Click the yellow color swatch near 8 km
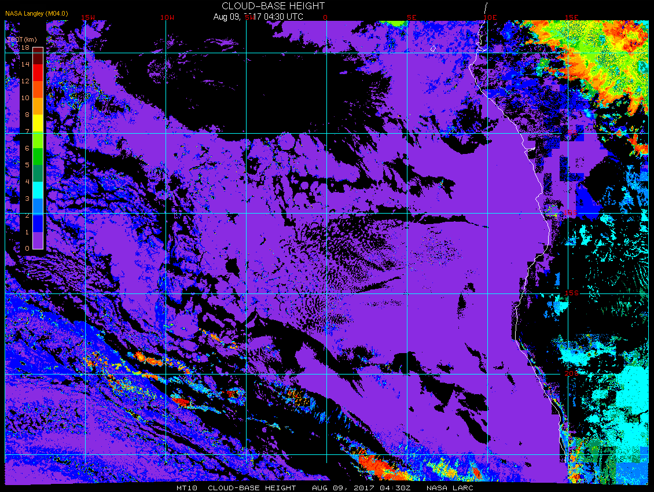 pos(38,123)
